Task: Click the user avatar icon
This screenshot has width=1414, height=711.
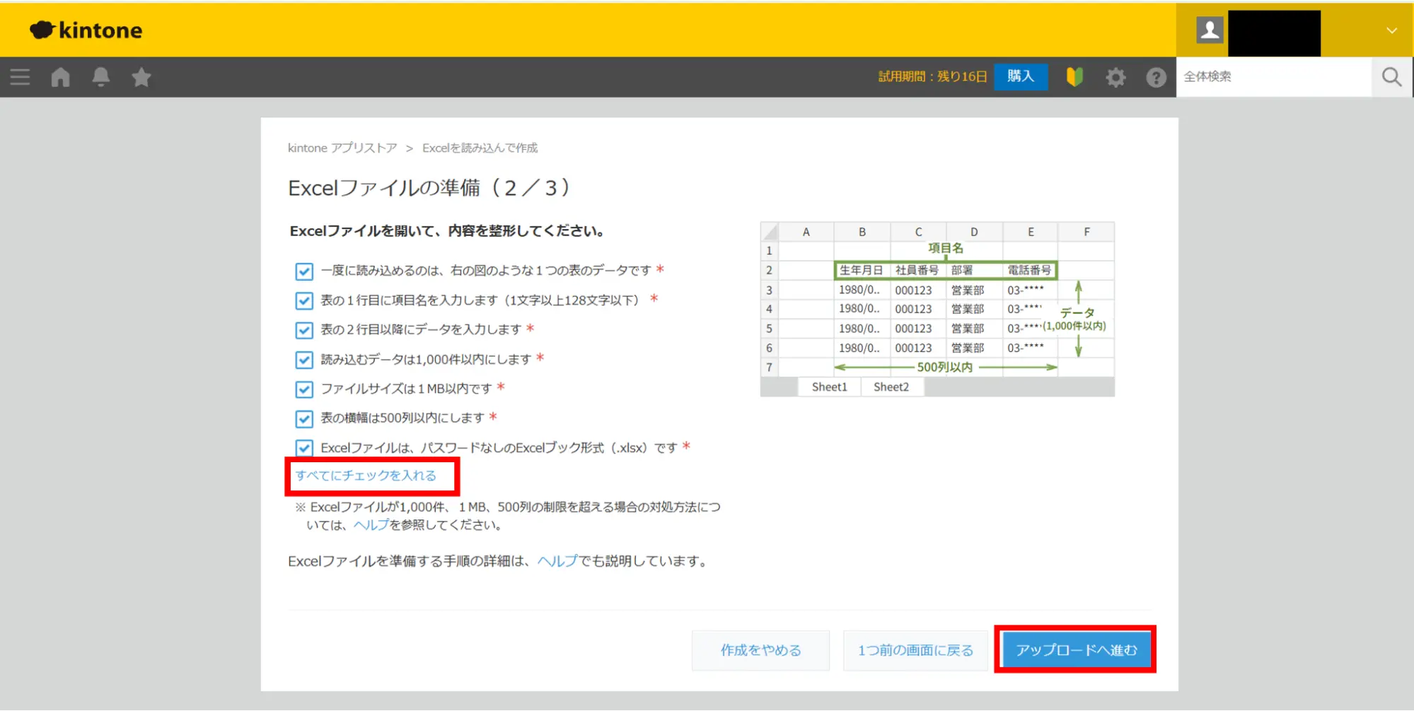Action: [x=1210, y=30]
